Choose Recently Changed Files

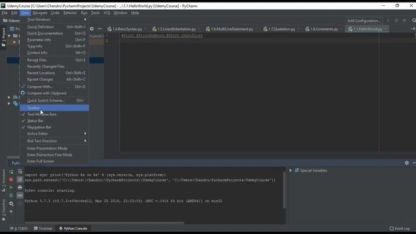pos(55,66)
